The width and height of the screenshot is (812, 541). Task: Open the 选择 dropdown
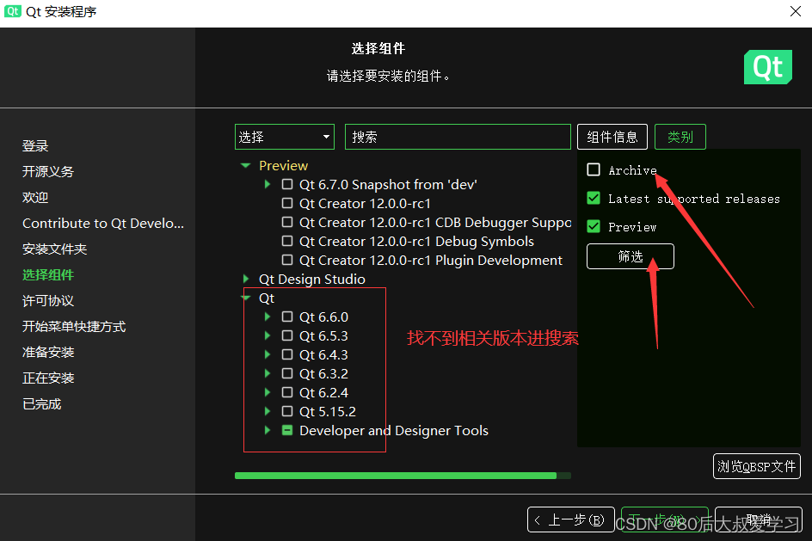click(285, 137)
